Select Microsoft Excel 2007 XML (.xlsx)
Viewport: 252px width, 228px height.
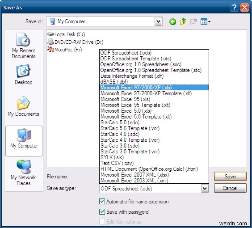(x=154, y=175)
